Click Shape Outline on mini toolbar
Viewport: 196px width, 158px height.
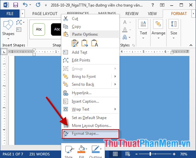[96, 151]
